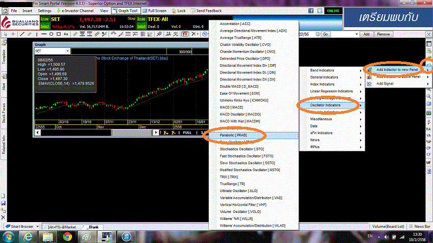Click Swap link next to SET
433x243 pixels.
pos(44,19)
